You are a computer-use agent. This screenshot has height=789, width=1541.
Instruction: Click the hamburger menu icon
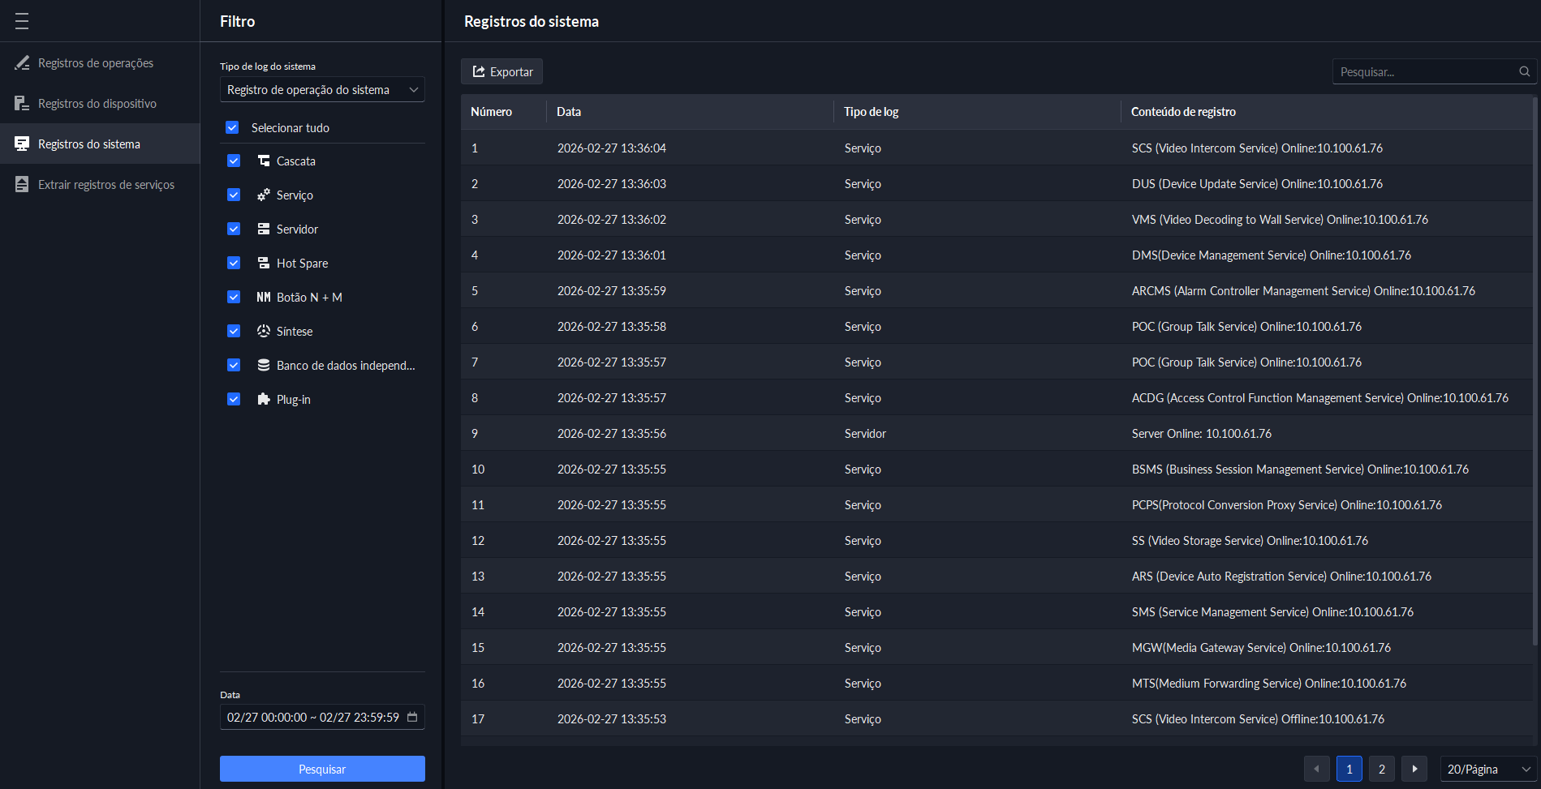[x=22, y=21]
